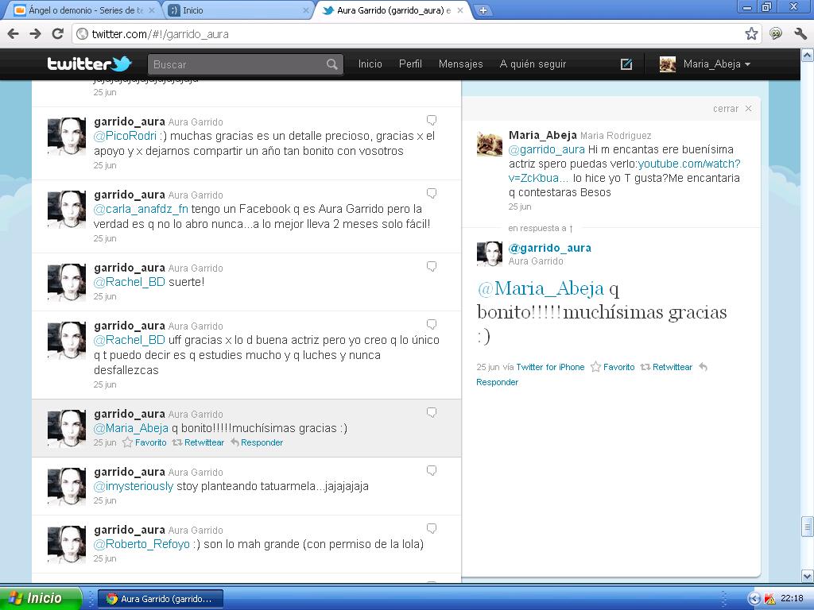Image resolution: width=814 pixels, height=610 pixels.
Task: Close the tweet detail pane with cerrar
Action: (x=731, y=109)
